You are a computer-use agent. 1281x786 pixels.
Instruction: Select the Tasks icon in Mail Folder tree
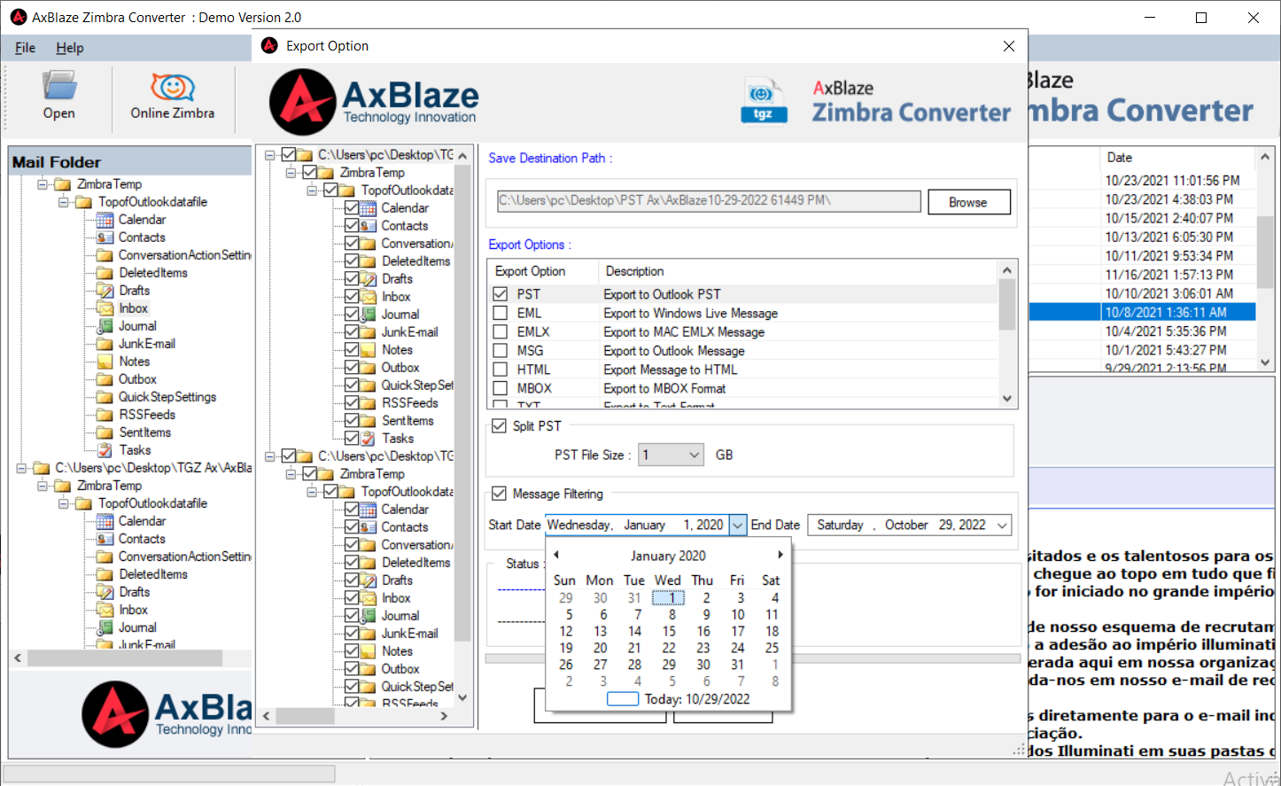point(105,450)
